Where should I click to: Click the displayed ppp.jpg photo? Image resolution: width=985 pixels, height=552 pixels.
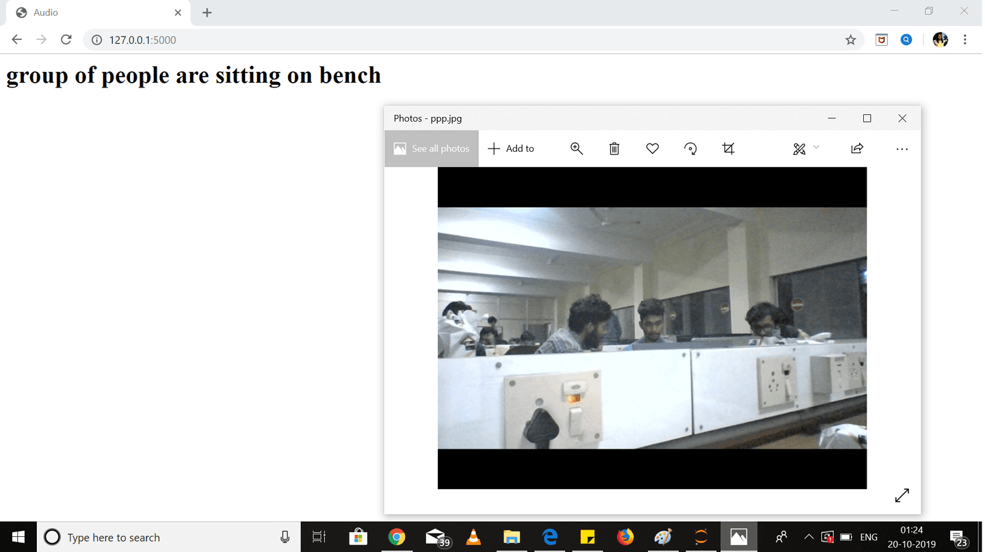point(652,328)
